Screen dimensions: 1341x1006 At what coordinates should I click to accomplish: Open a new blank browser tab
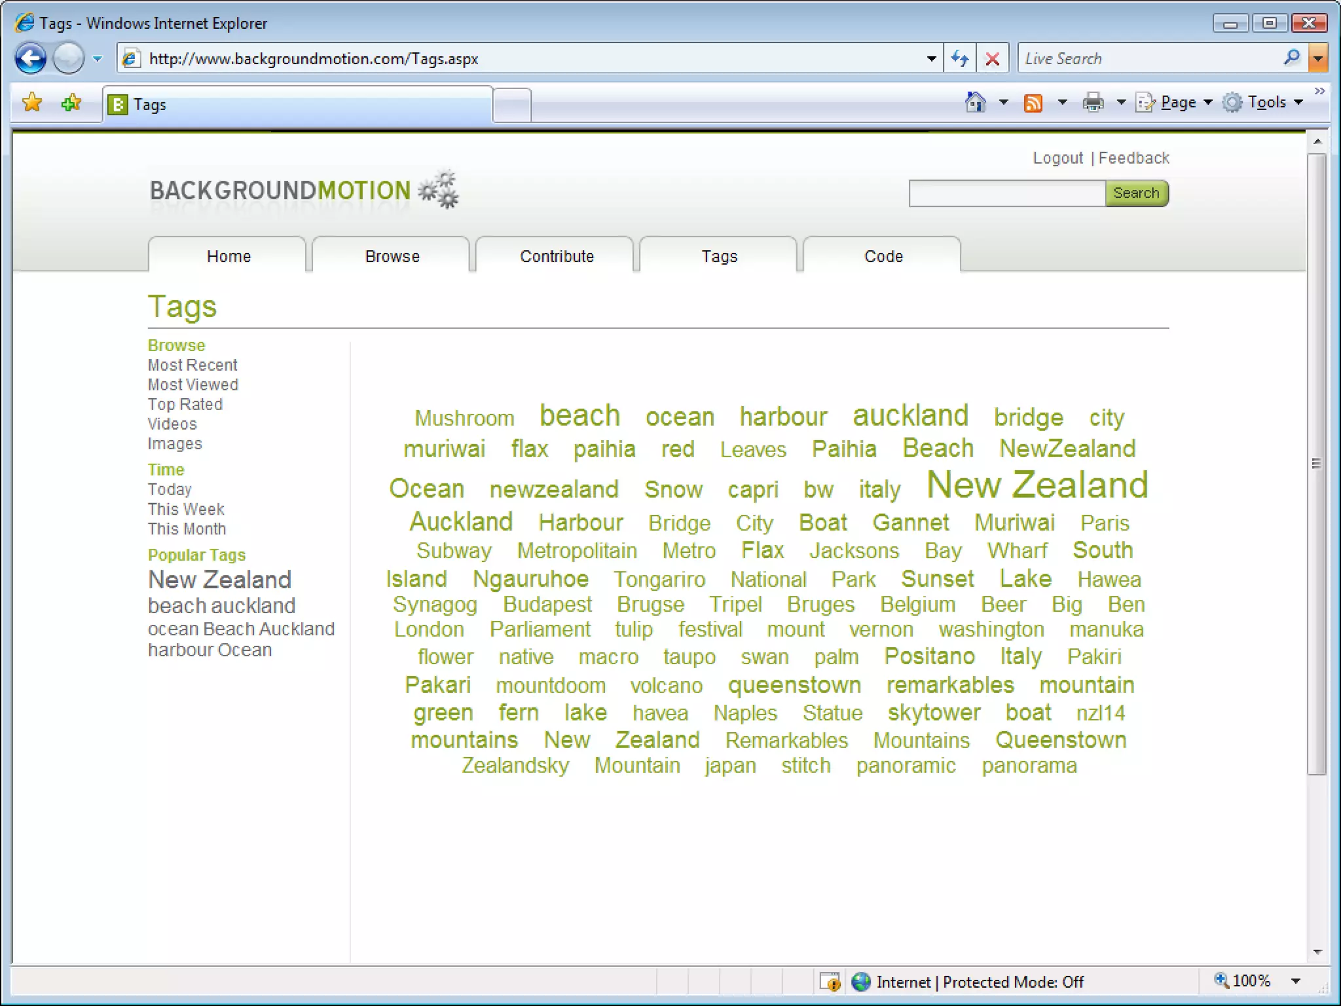512,105
